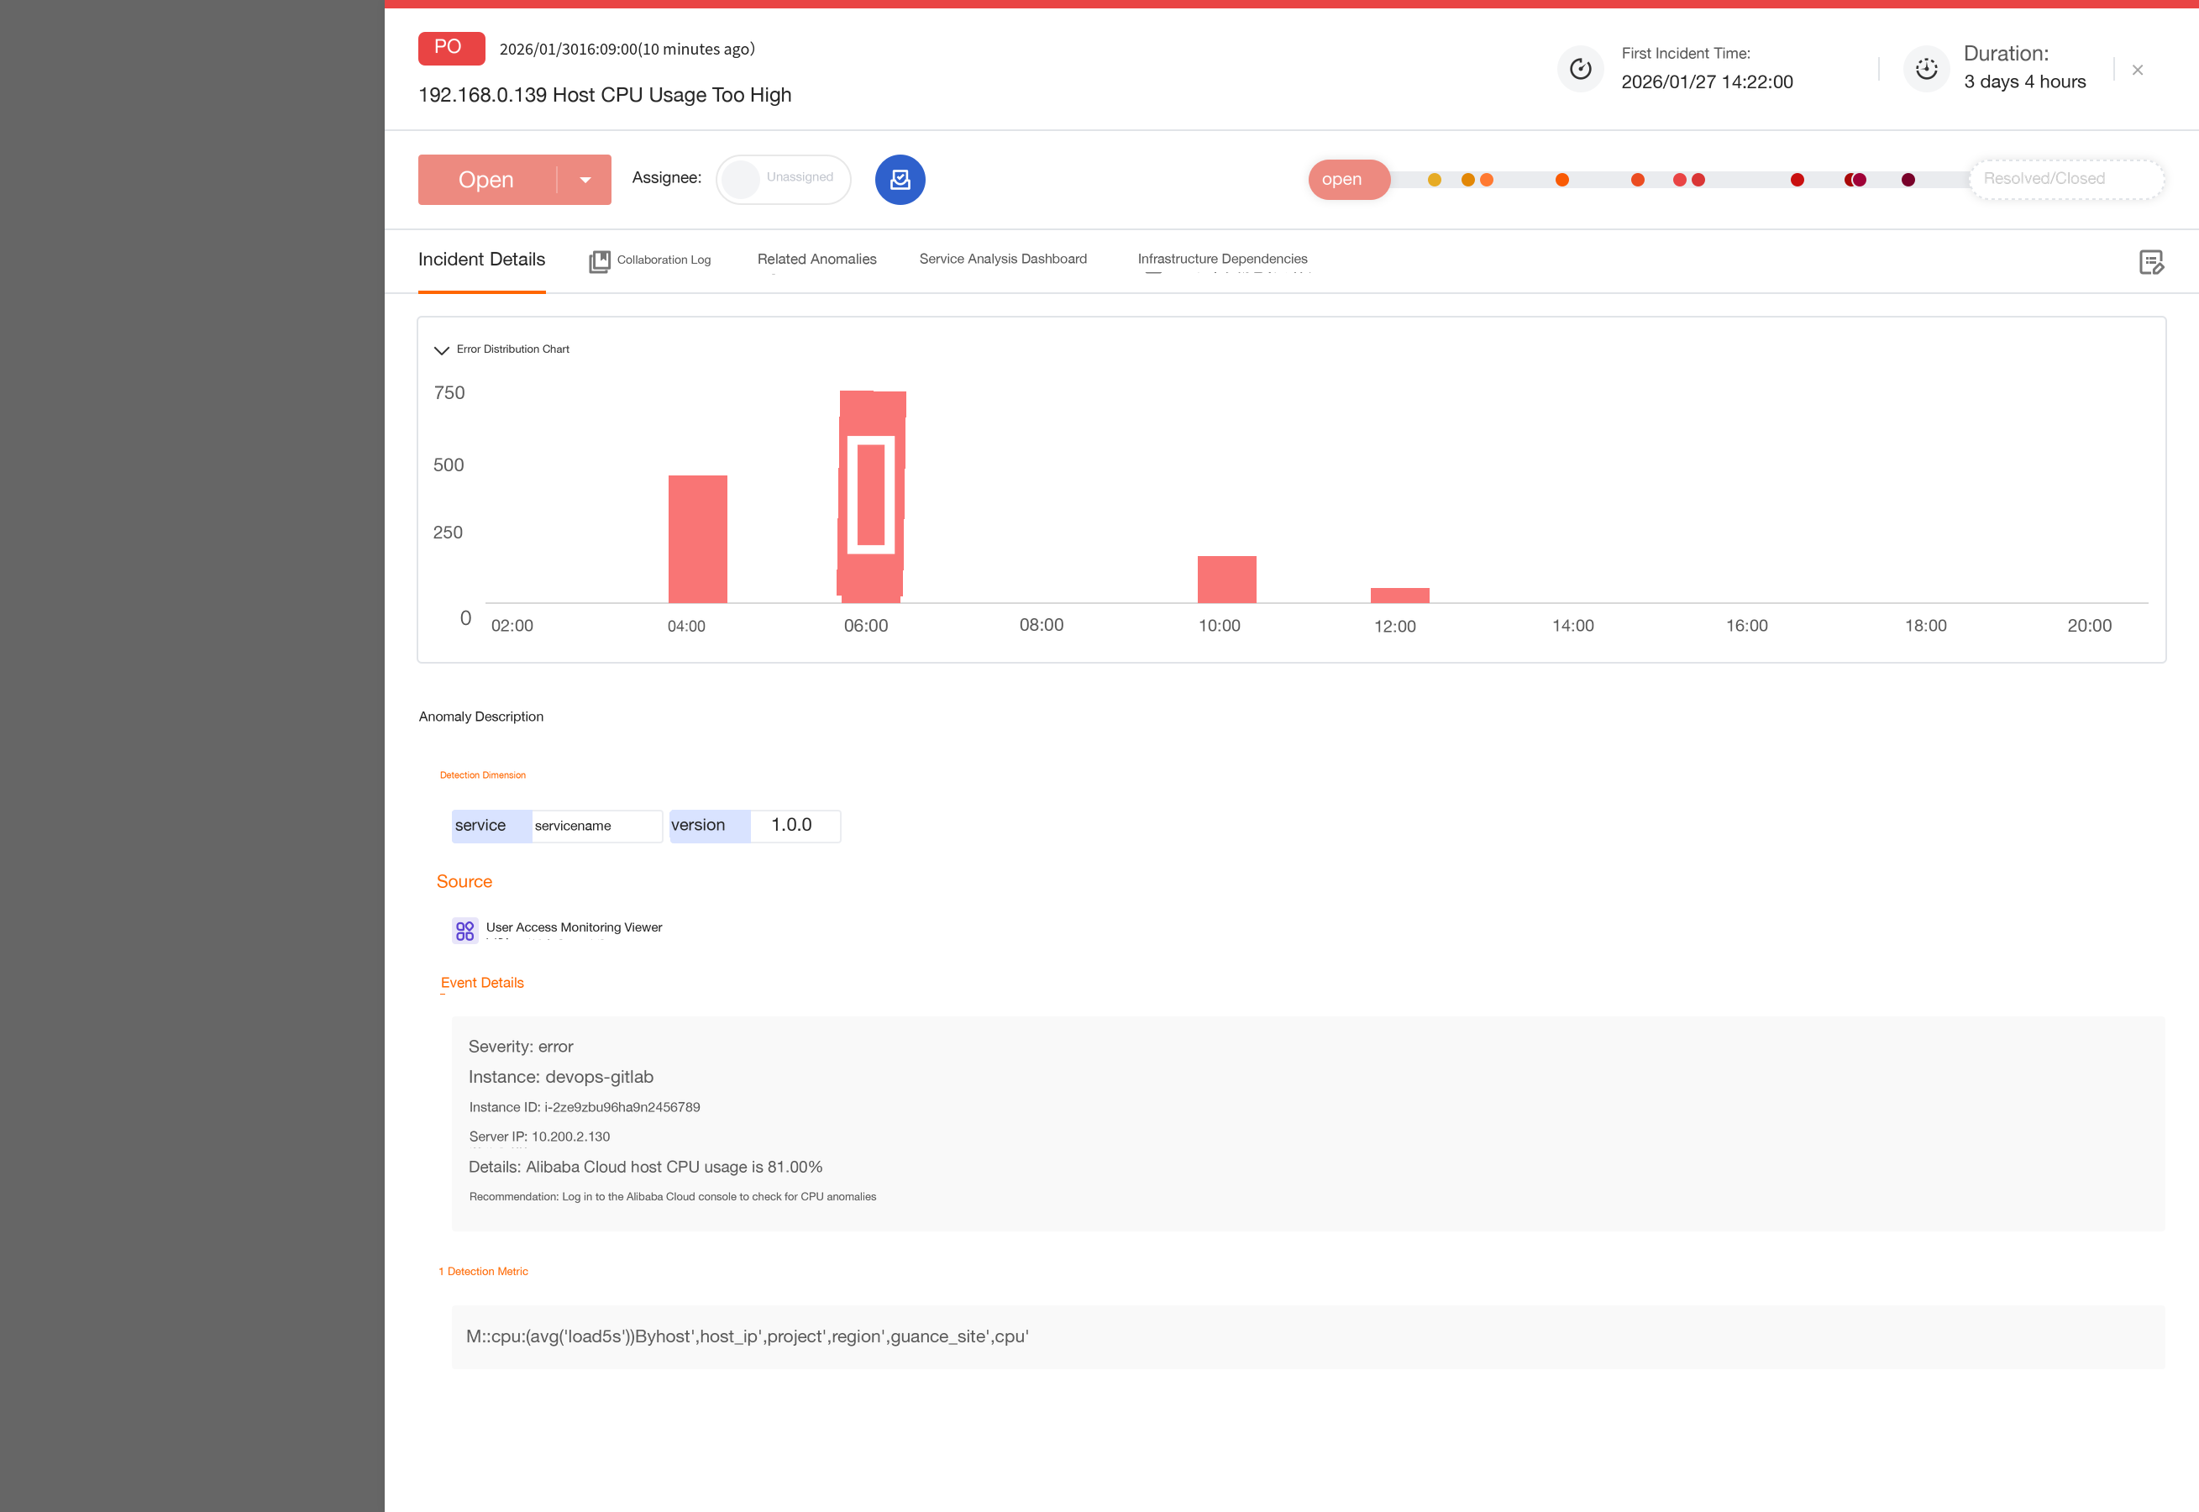Click the First Incident Time clock icon

pyautogui.click(x=1580, y=68)
